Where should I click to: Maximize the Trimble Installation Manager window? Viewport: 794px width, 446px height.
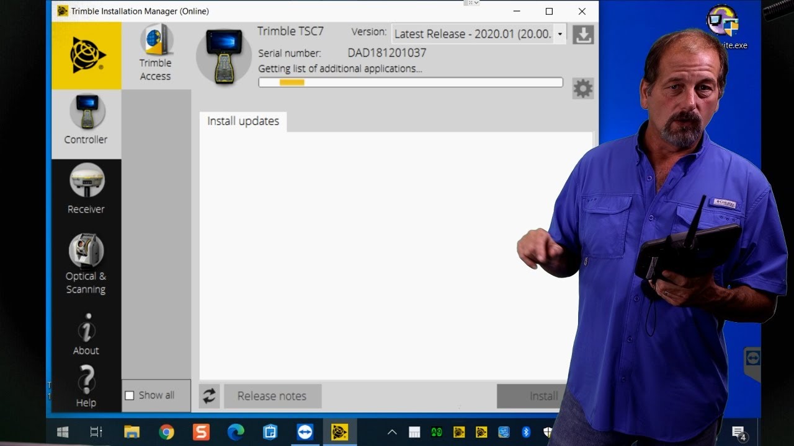pos(549,11)
